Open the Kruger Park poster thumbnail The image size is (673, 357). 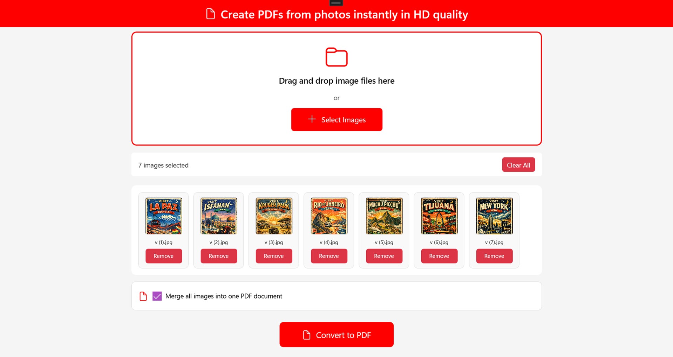coord(274,216)
